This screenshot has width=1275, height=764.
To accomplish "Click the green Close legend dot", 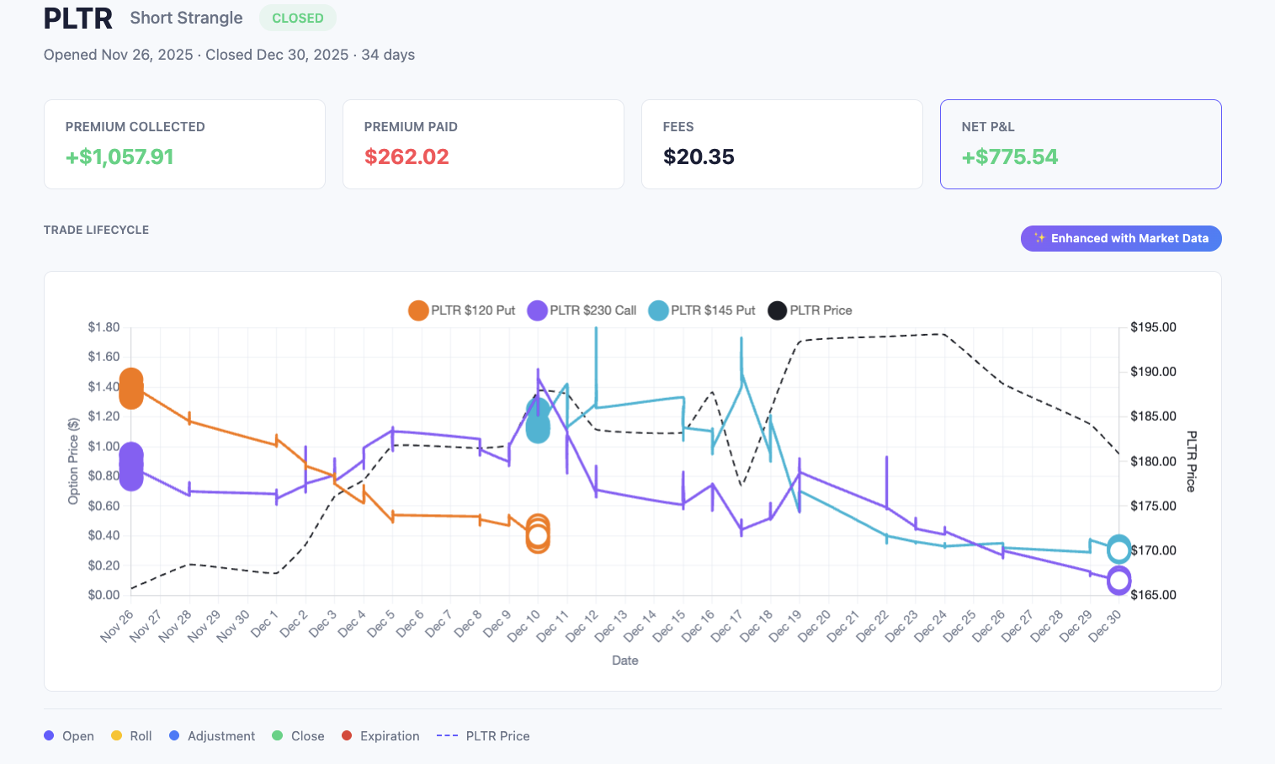I will [278, 735].
